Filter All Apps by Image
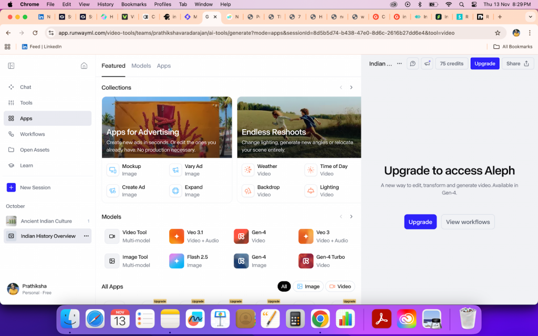 [x=307, y=287]
